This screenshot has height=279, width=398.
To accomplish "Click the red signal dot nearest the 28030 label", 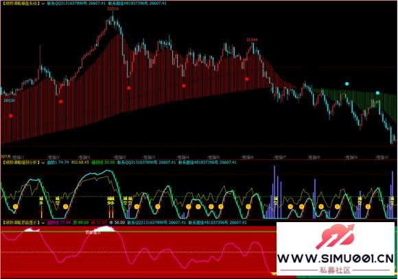I will click(11, 116).
